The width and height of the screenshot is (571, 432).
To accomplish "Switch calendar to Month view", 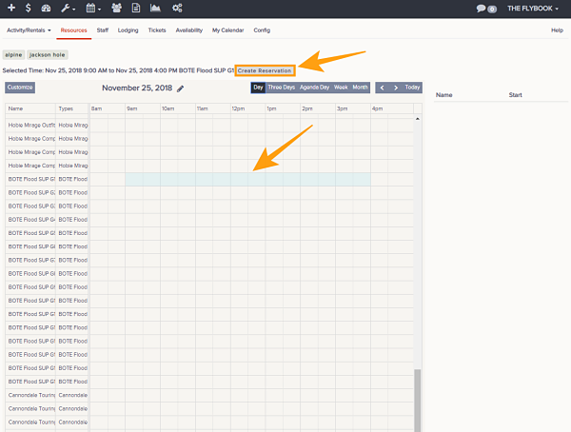I will pyautogui.click(x=360, y=88).
